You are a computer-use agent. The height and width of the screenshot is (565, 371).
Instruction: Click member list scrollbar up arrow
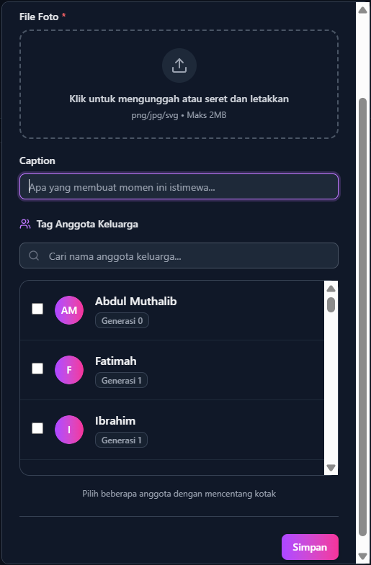331,289
